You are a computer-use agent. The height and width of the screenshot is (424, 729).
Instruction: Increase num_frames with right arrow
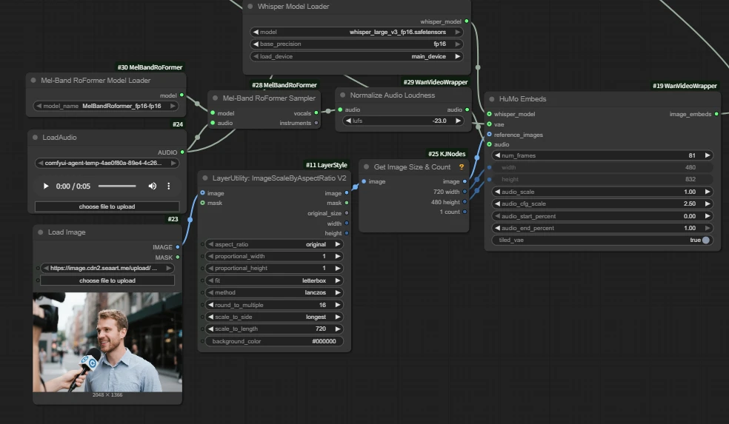point(708,155)
